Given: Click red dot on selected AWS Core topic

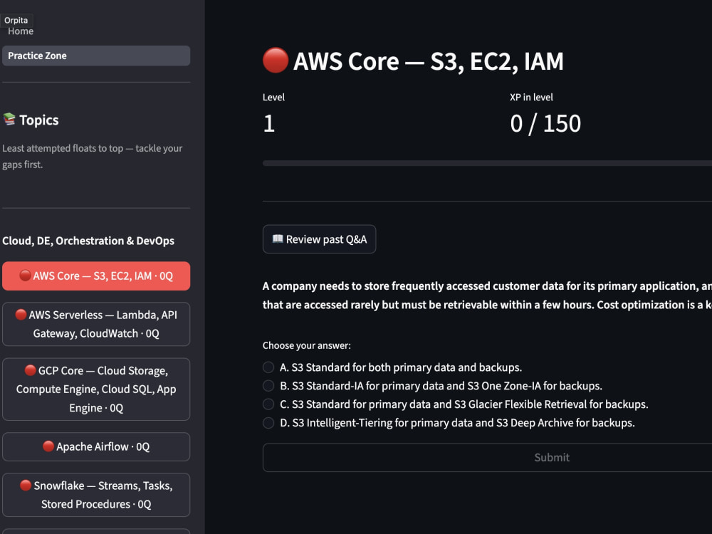Looking at the screenshot, I should click(x=25, y=275).
